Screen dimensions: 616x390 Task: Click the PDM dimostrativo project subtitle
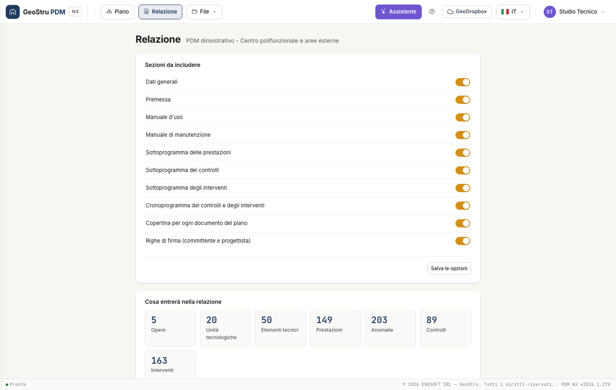point(262,41)
